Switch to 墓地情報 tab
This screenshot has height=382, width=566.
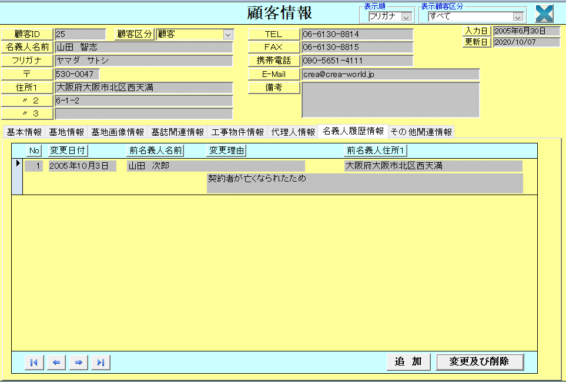tap(66, 132)
